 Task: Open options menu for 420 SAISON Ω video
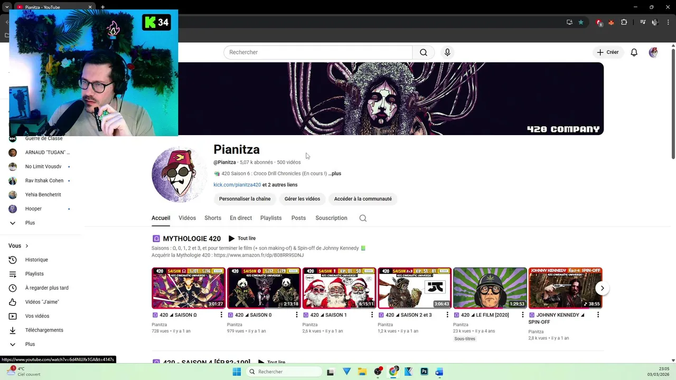coord(221,315)
